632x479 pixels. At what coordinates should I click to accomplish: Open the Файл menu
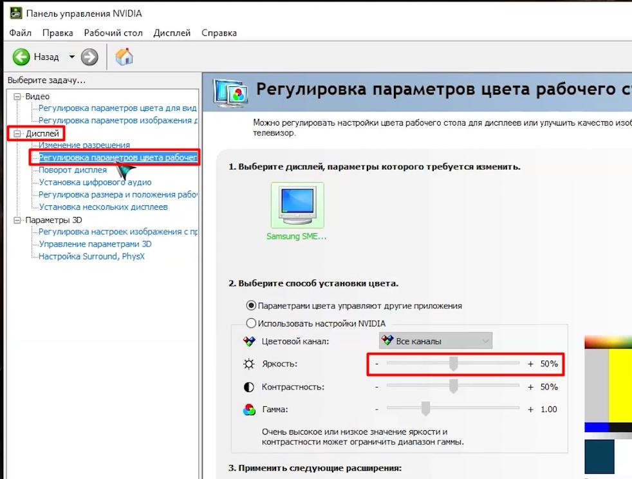coord(20,33)
